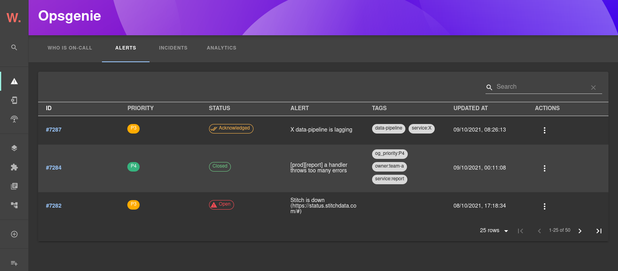This screenshot has width=618, height=271.
Task: Click the service:X tag chip
Action: [422, 128]
